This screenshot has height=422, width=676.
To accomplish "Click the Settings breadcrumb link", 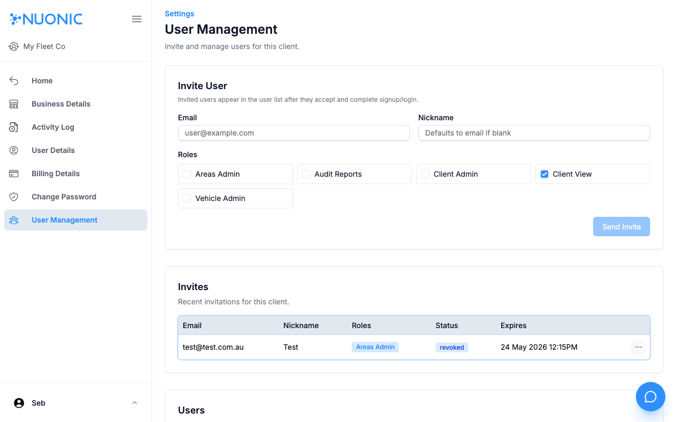I will (x=180, y=14).
